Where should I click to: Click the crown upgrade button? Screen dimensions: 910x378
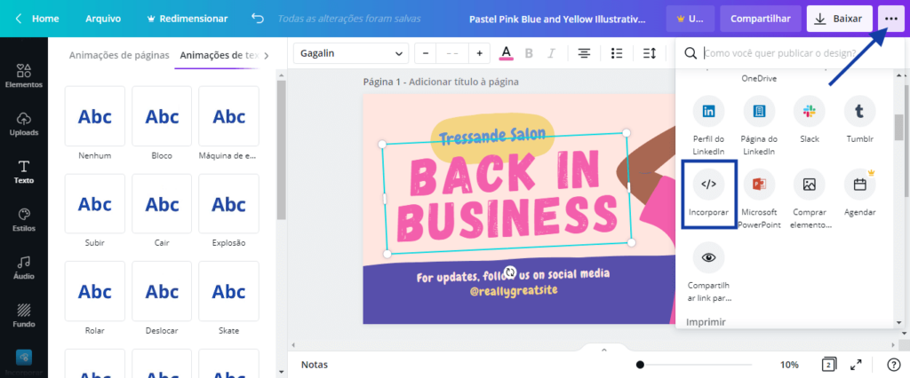690,19
